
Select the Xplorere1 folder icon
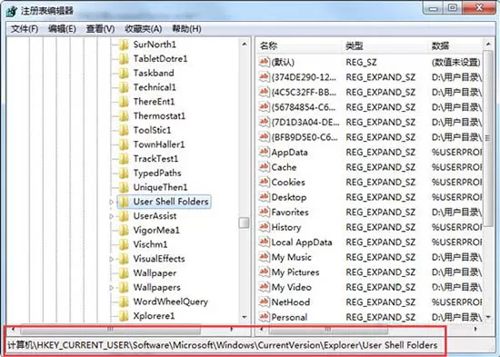pos(124,316)
